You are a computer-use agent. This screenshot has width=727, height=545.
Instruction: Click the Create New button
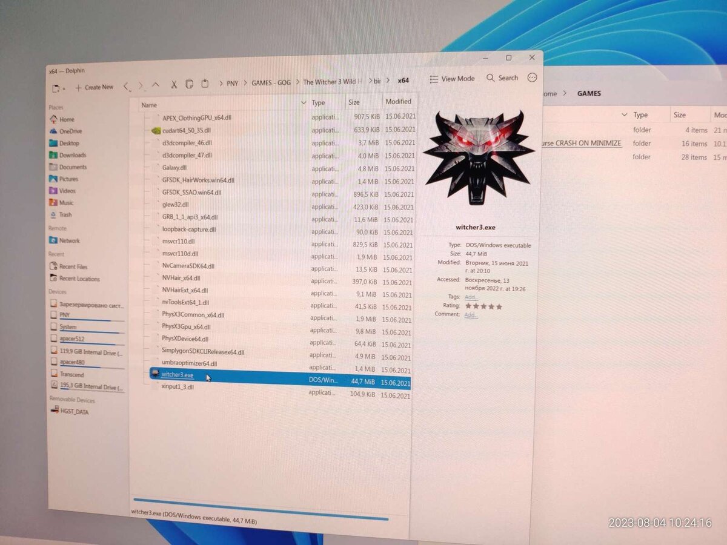pos(95,87)
